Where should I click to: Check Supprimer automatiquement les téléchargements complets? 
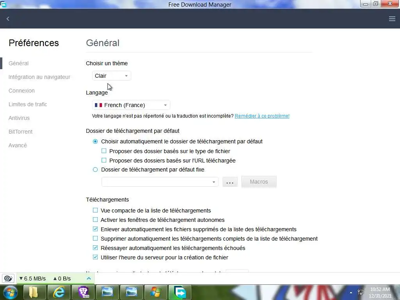[x=95, y=239]
